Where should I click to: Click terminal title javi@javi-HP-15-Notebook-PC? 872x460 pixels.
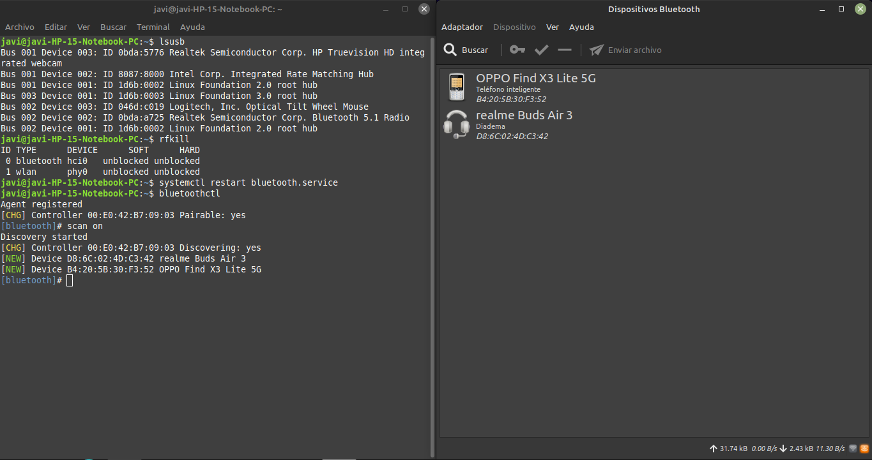[x=218, y=9]
